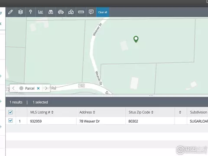
Task: Select the pencil draw tool
Action: pos(10,12)
